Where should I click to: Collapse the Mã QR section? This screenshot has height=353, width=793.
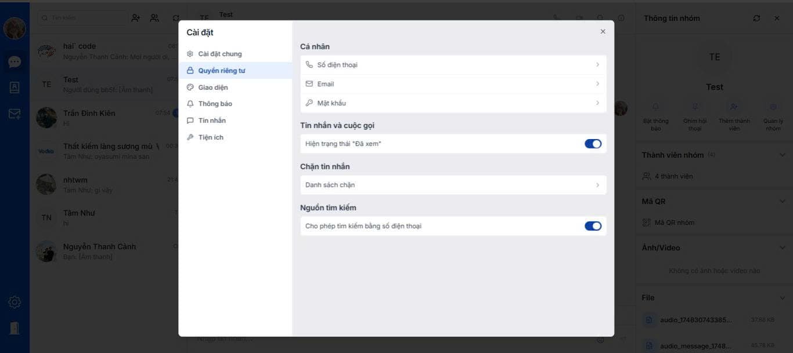pos(781,201)
